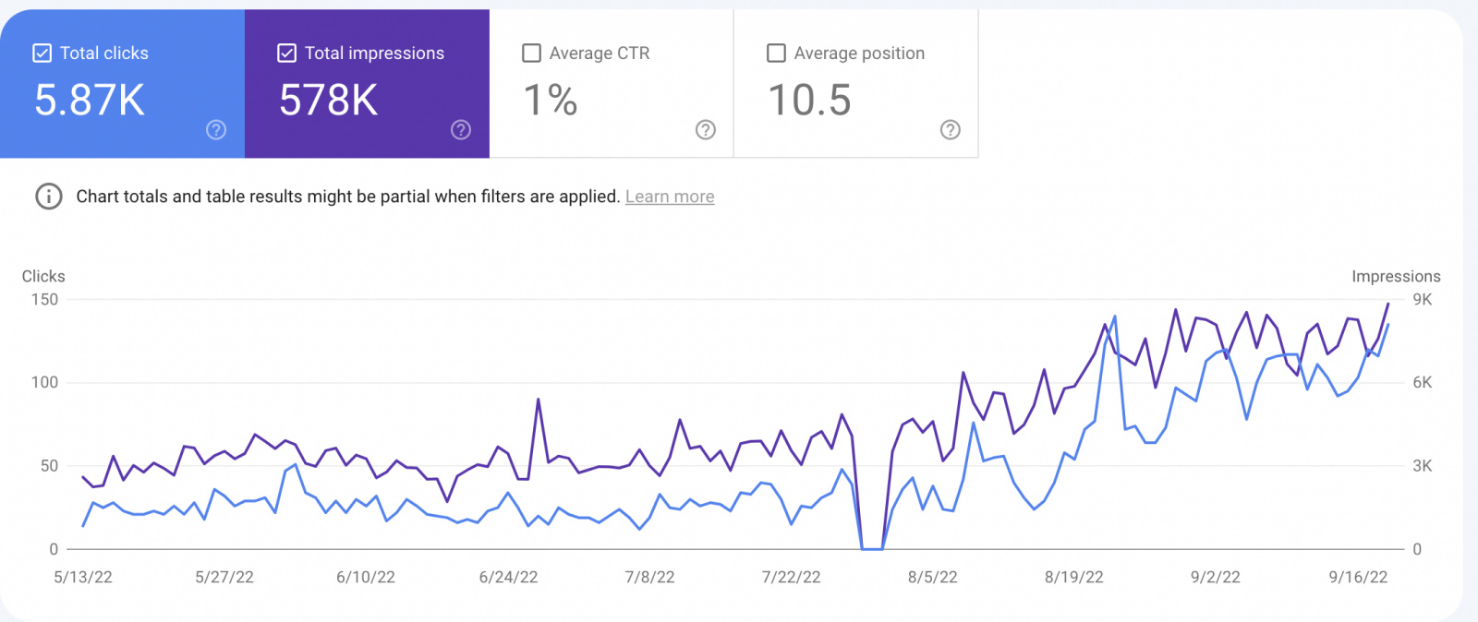The width and height of the screenshot is (1478, 622).
Task: Click the Clicks axis title
Action: click(x=43, y=276)
